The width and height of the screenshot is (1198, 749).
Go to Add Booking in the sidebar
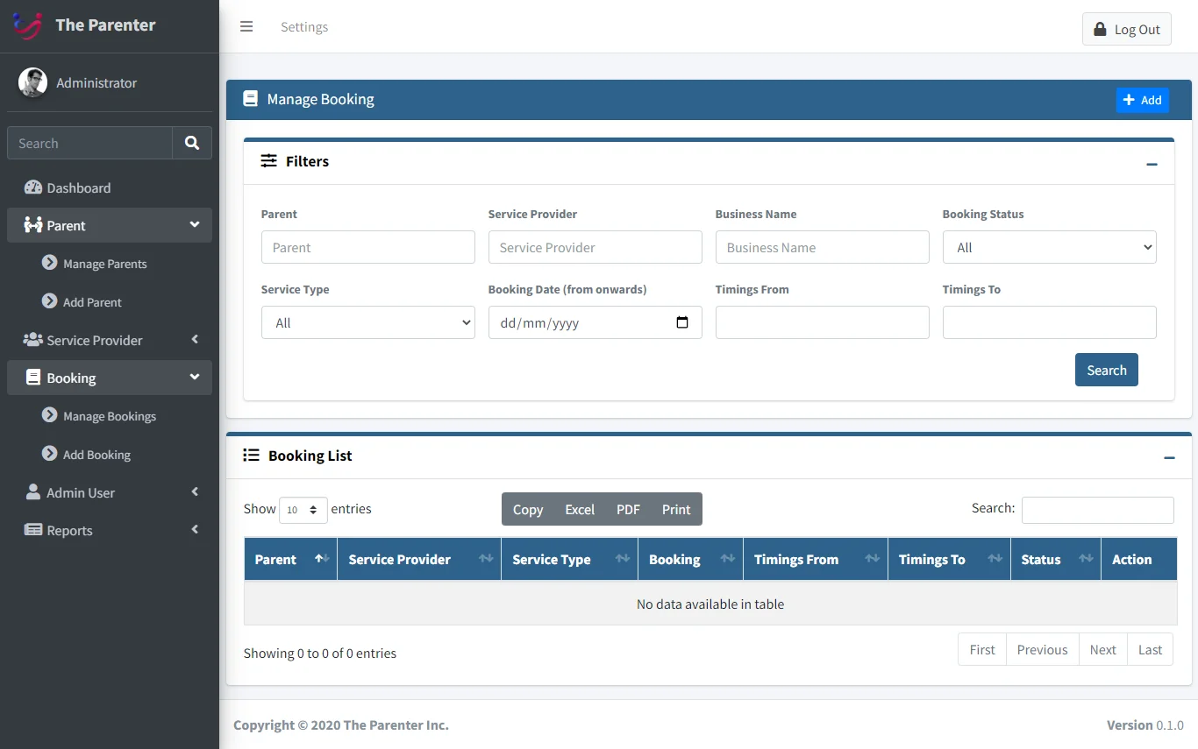click(96, 455)
